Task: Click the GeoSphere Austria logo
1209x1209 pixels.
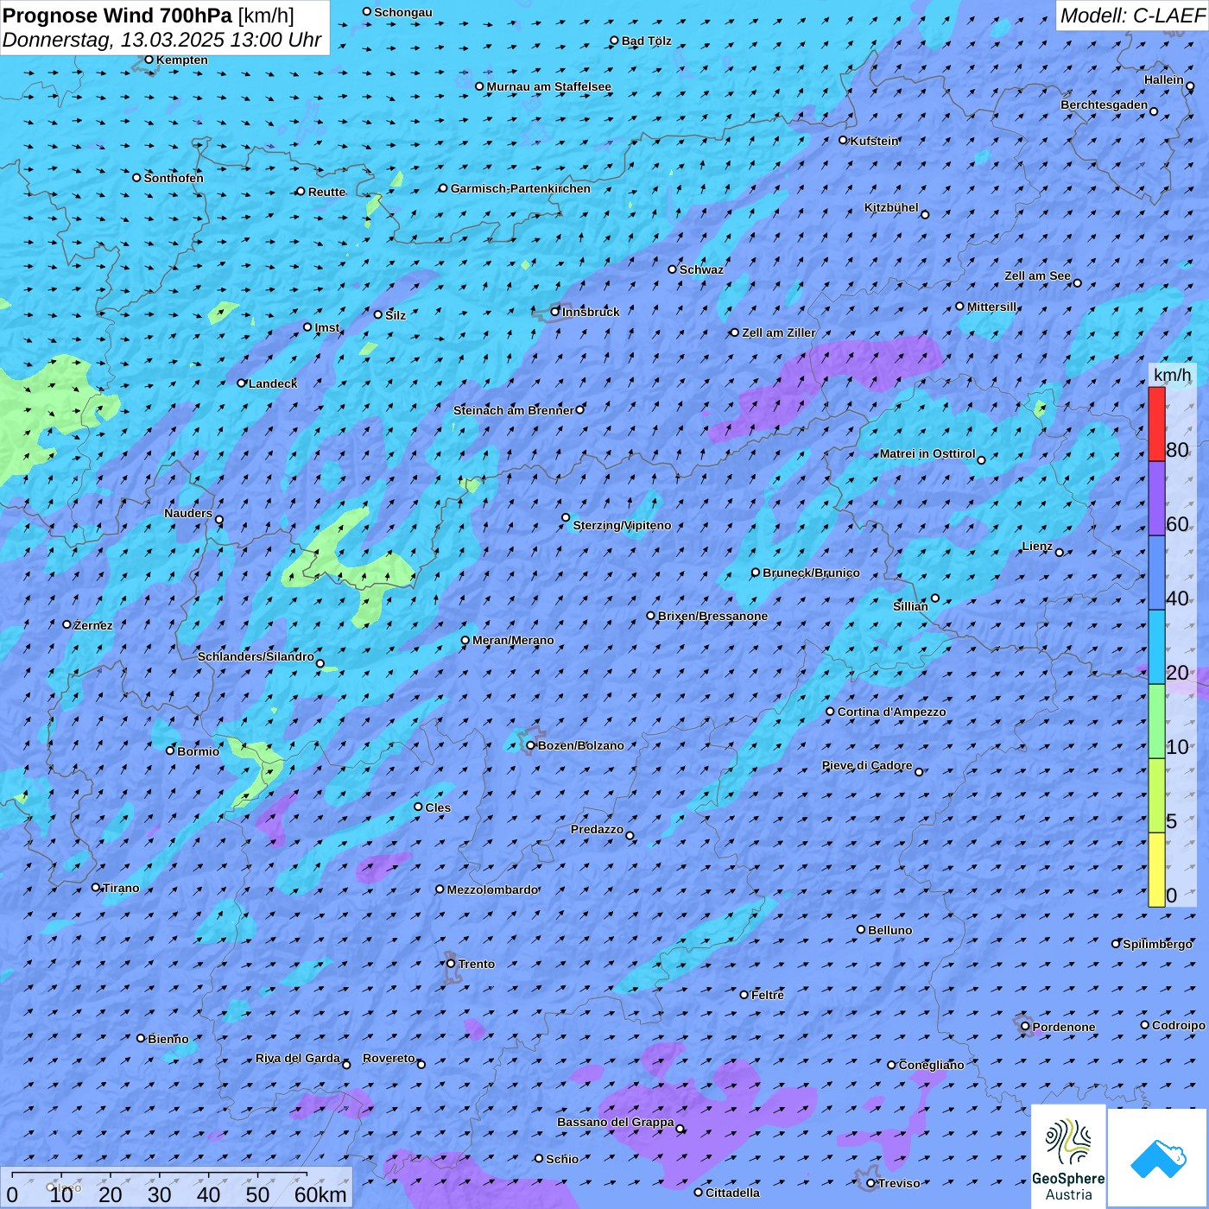Action: [x=1068, y=1156]
